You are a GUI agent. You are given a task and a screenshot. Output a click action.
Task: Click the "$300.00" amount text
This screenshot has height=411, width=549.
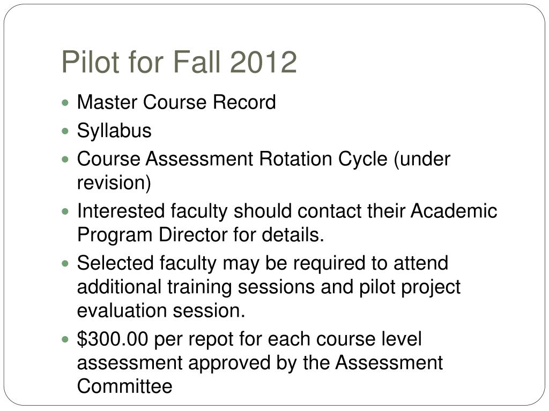pyautogui.click(x=113, y=339)
